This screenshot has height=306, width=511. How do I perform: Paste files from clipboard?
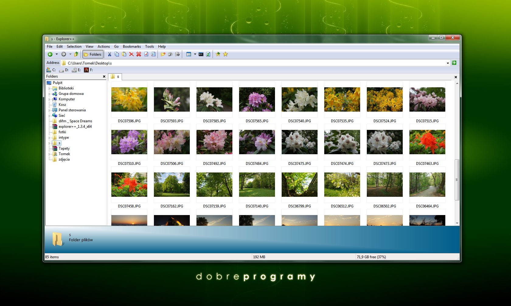coord(124,54)
